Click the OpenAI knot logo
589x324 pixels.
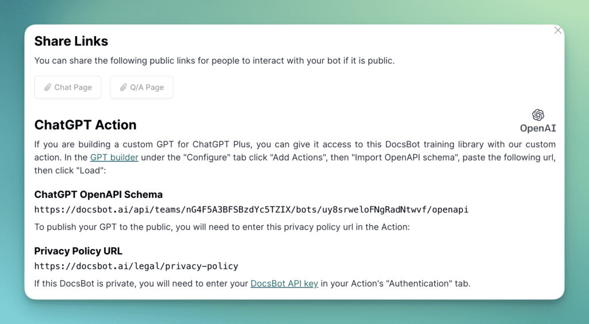[538, 115]
